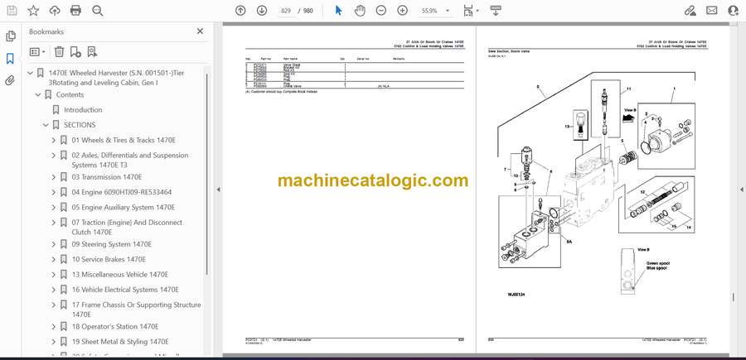This screenshot has height=360, width=746.
Task: Zoom in with the plus button
Action: tap(402, 11)
